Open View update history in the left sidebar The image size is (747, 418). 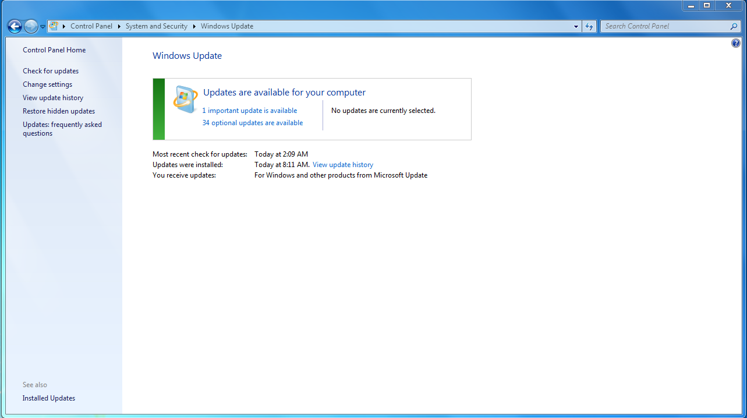coord(53,98)
